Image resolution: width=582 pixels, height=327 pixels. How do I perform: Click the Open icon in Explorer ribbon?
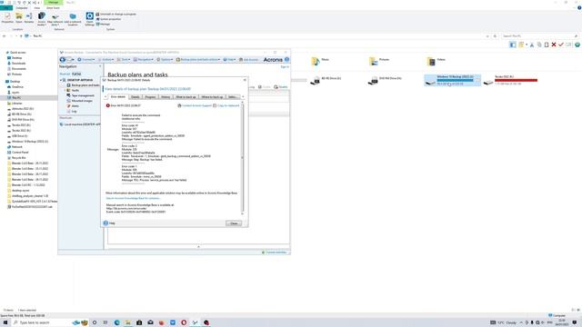(x=18, y=18)
